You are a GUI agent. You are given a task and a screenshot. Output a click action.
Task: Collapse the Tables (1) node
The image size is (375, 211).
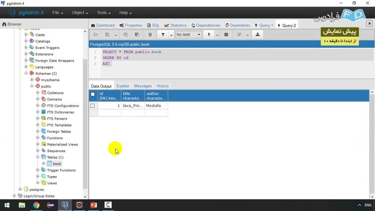coord(38,157)
